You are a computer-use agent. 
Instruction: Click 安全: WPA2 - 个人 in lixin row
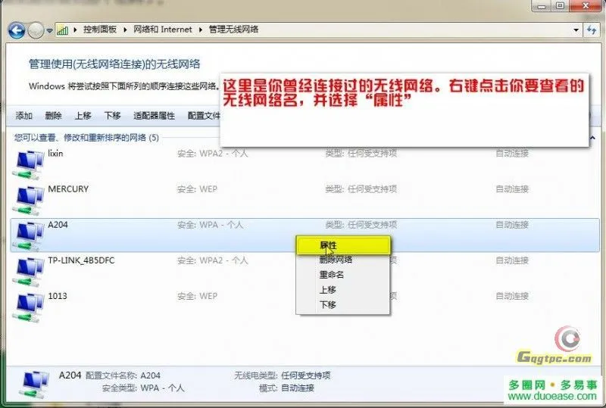click(213, 154)
